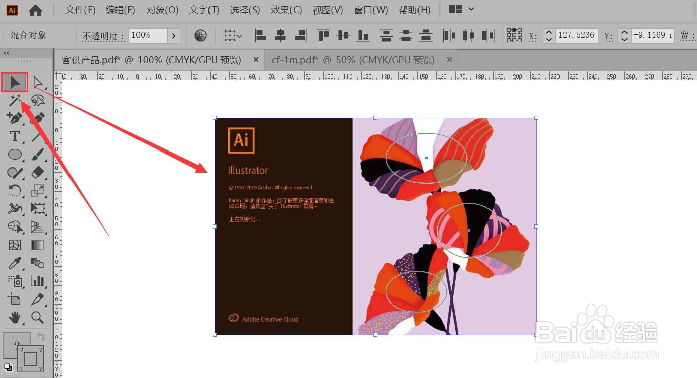The height and width of the screenshot is (378, 697).
Task: Align objects to horizontal center
Action: pyautogui.click(x=281, y=35)
